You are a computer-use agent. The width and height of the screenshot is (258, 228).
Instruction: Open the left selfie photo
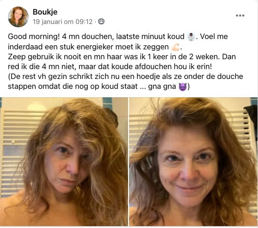64,162
